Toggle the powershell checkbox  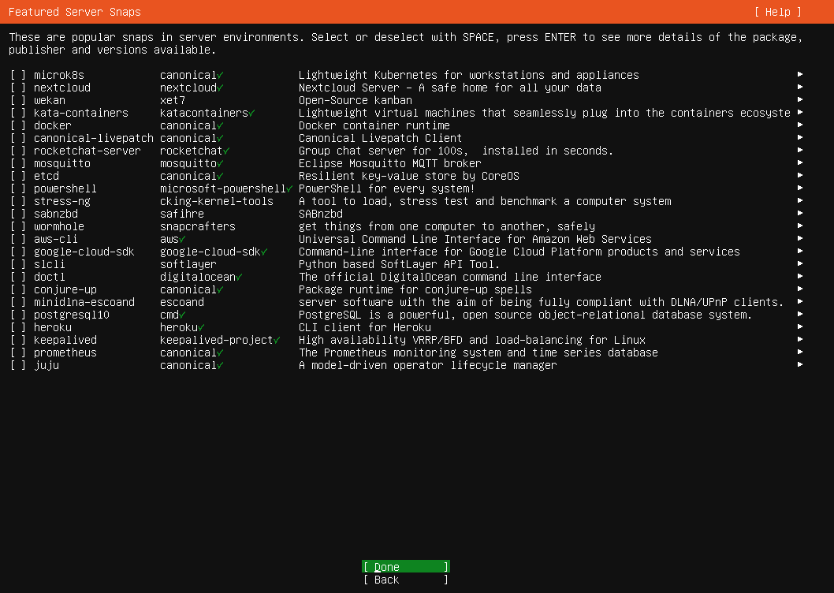[x=17, y=189]
